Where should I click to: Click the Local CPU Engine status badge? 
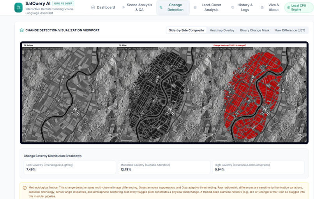[x=299, y=8]
